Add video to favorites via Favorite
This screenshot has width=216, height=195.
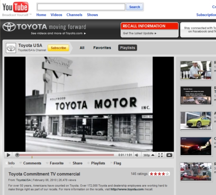click(x=57, y=163)
